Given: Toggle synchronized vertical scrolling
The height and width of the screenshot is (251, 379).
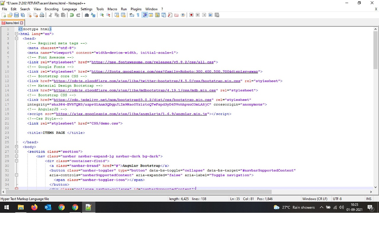Looking at the screenshot, I should pyautogui.click(x=117, y=15).
